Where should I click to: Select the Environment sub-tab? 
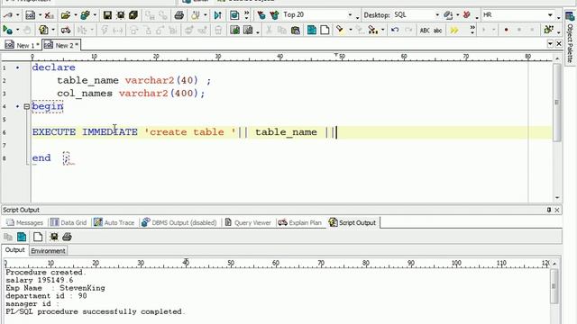(x=48, y=251)
